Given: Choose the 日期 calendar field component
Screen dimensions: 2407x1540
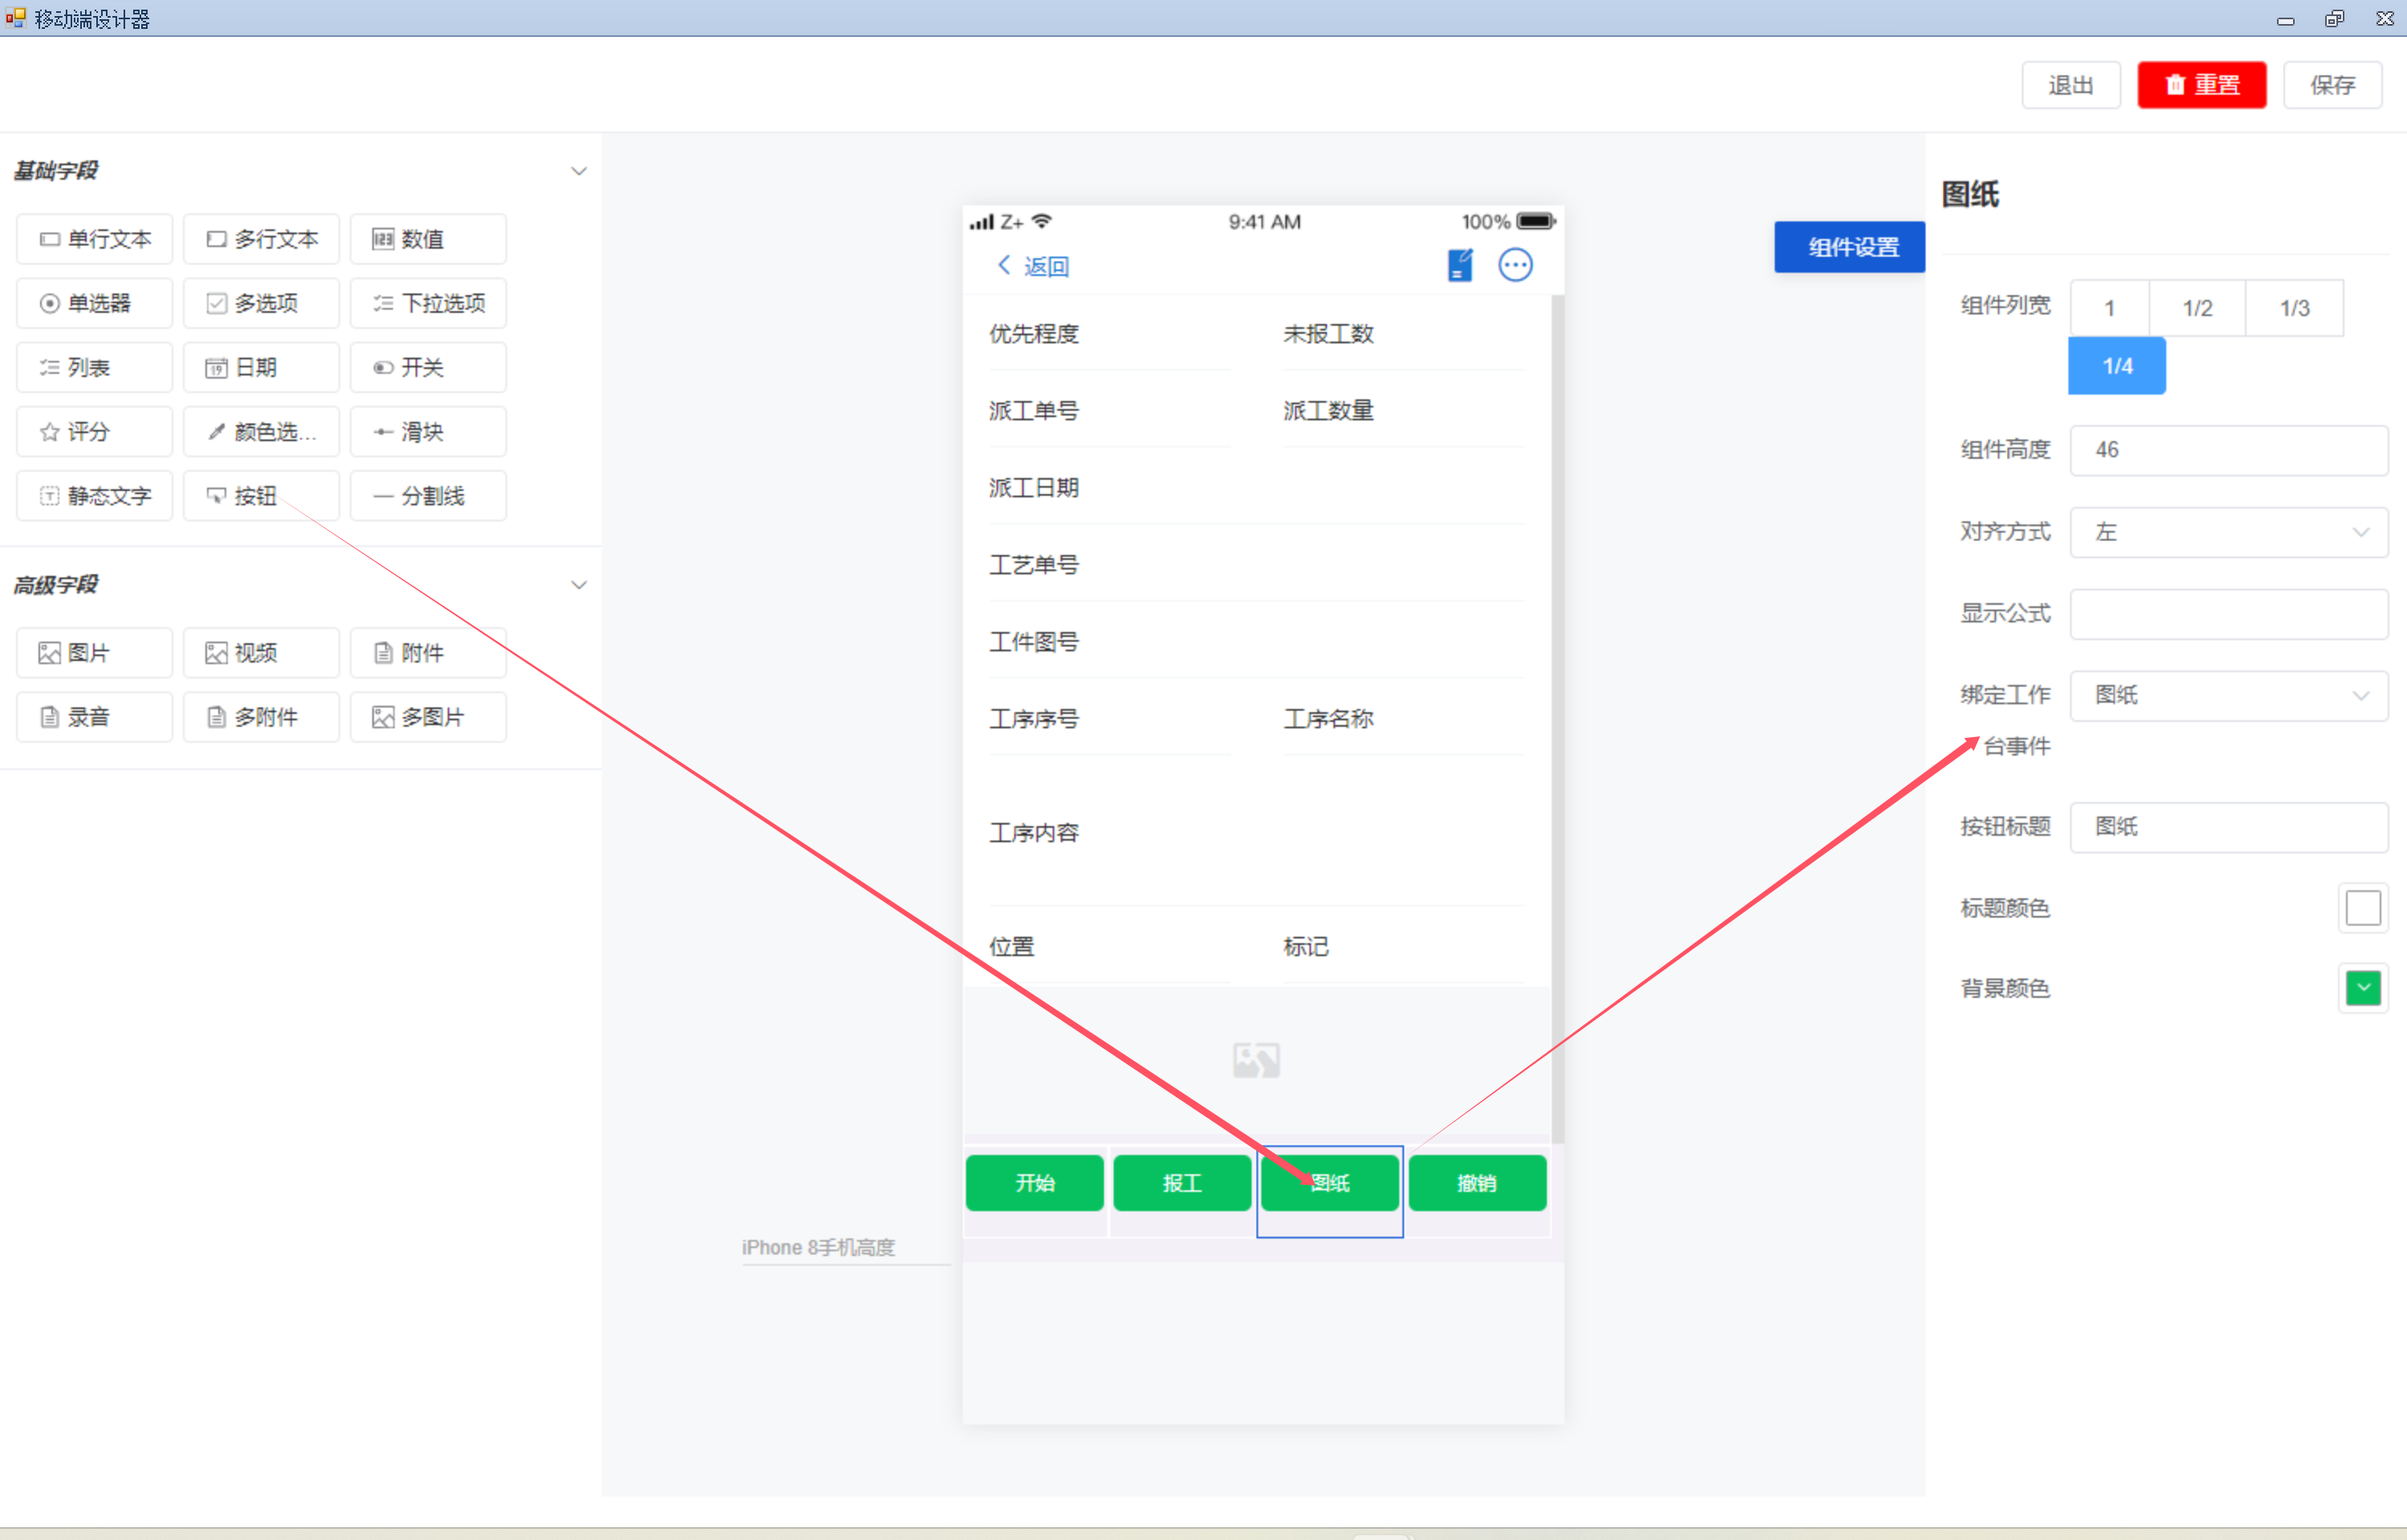Looking at the screenshot, I should click(261, 368).
